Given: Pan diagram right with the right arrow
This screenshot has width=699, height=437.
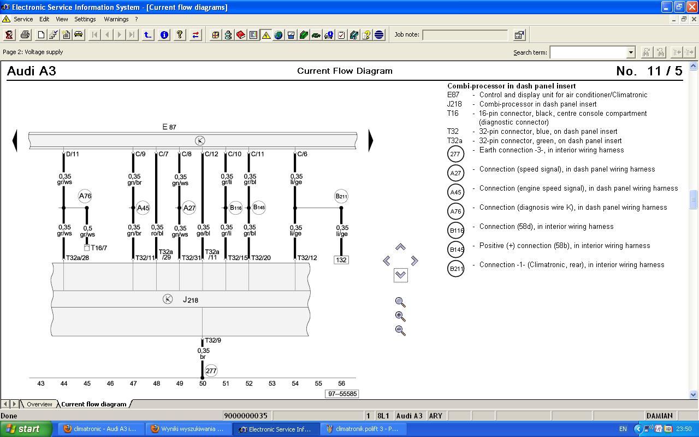Looking at the screenshot, I should pyautogui.click(x=414, y=261).
